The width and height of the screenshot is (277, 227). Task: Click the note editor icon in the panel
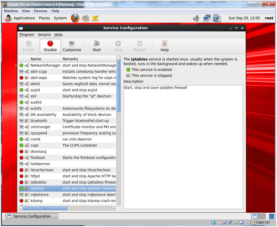[x=95, y=18]
